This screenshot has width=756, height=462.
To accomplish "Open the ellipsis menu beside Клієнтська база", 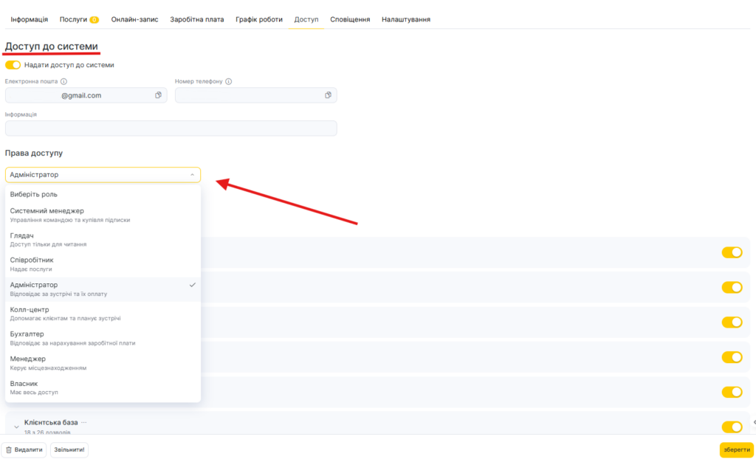I will click(84, 422).
